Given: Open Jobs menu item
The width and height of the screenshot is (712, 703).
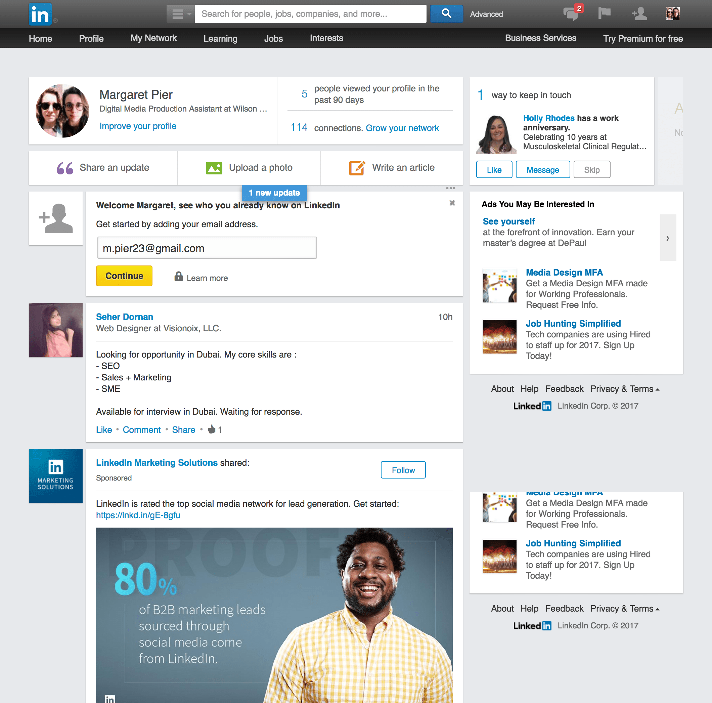Looking at the screenshot, I should click(x=273, y=38).
